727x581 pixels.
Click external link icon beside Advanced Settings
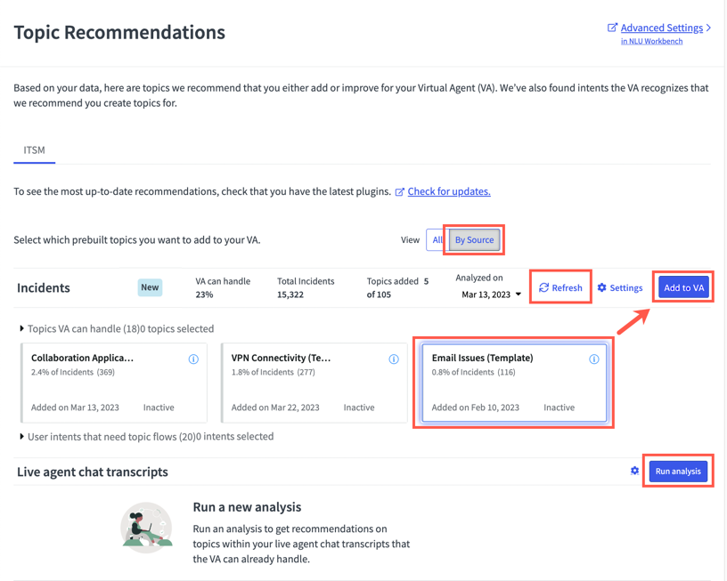612,28
